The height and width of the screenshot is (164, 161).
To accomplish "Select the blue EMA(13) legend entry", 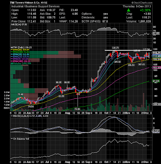I will point(20,57).
